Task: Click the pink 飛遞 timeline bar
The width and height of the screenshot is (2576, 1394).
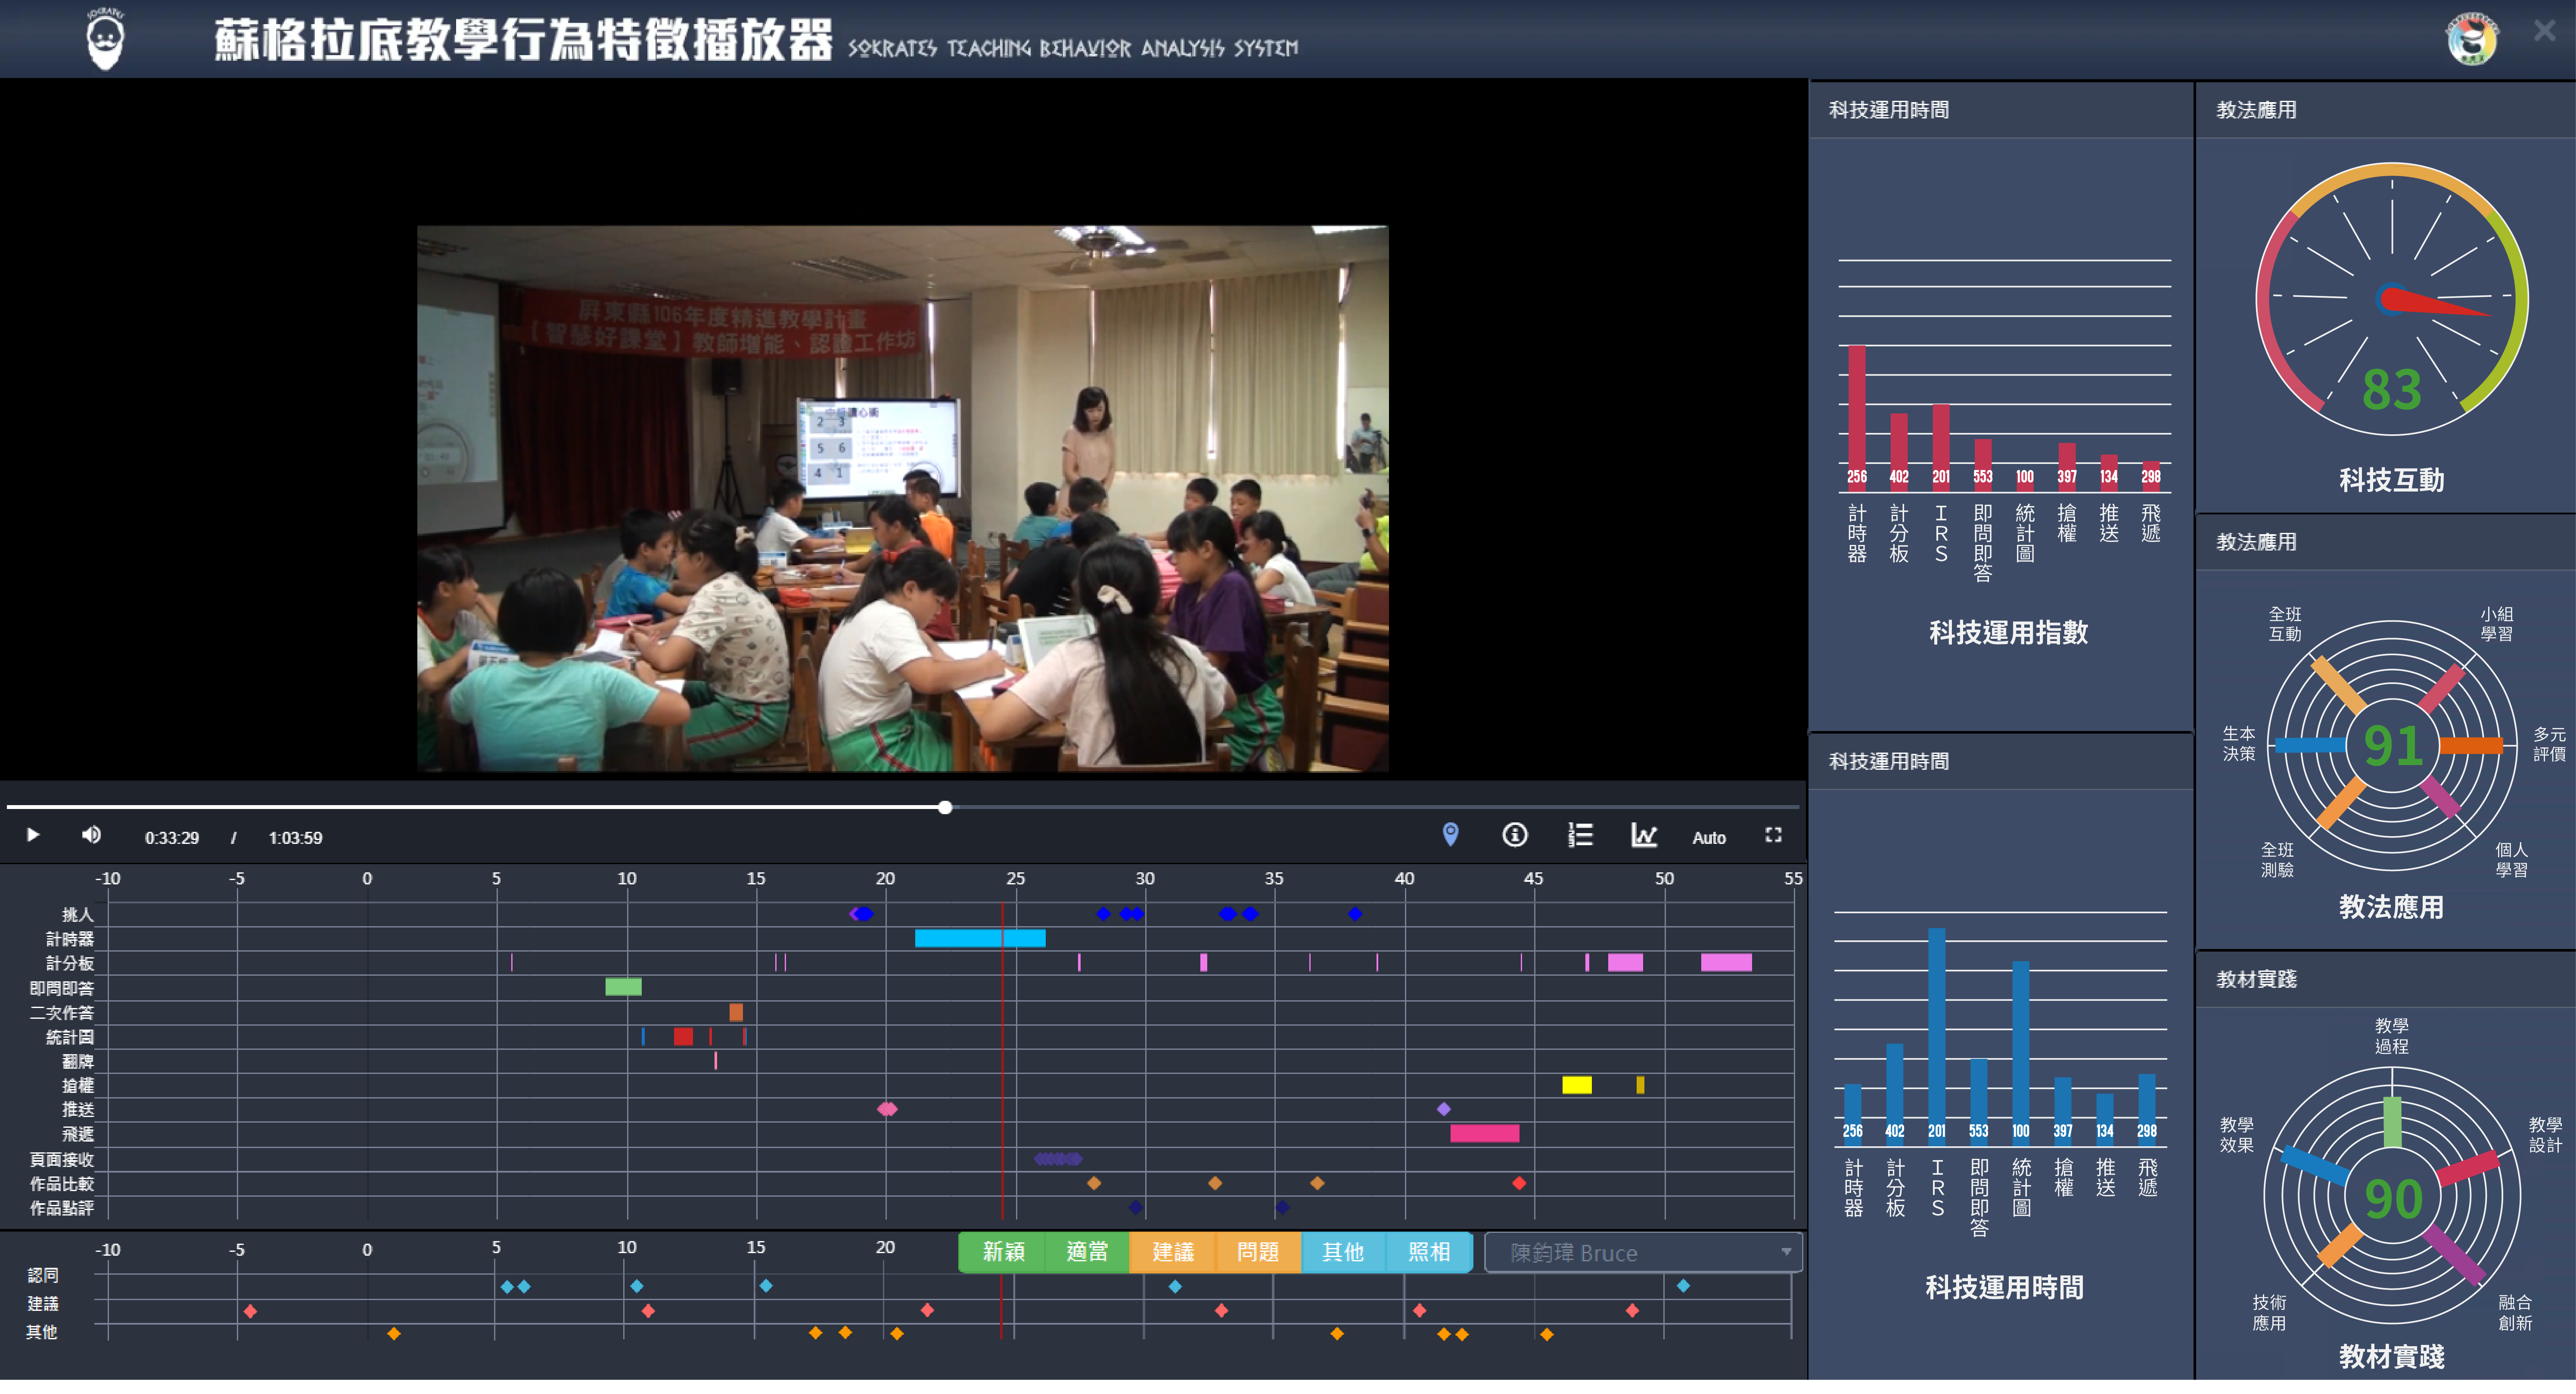Action: pos(1485,1133)
